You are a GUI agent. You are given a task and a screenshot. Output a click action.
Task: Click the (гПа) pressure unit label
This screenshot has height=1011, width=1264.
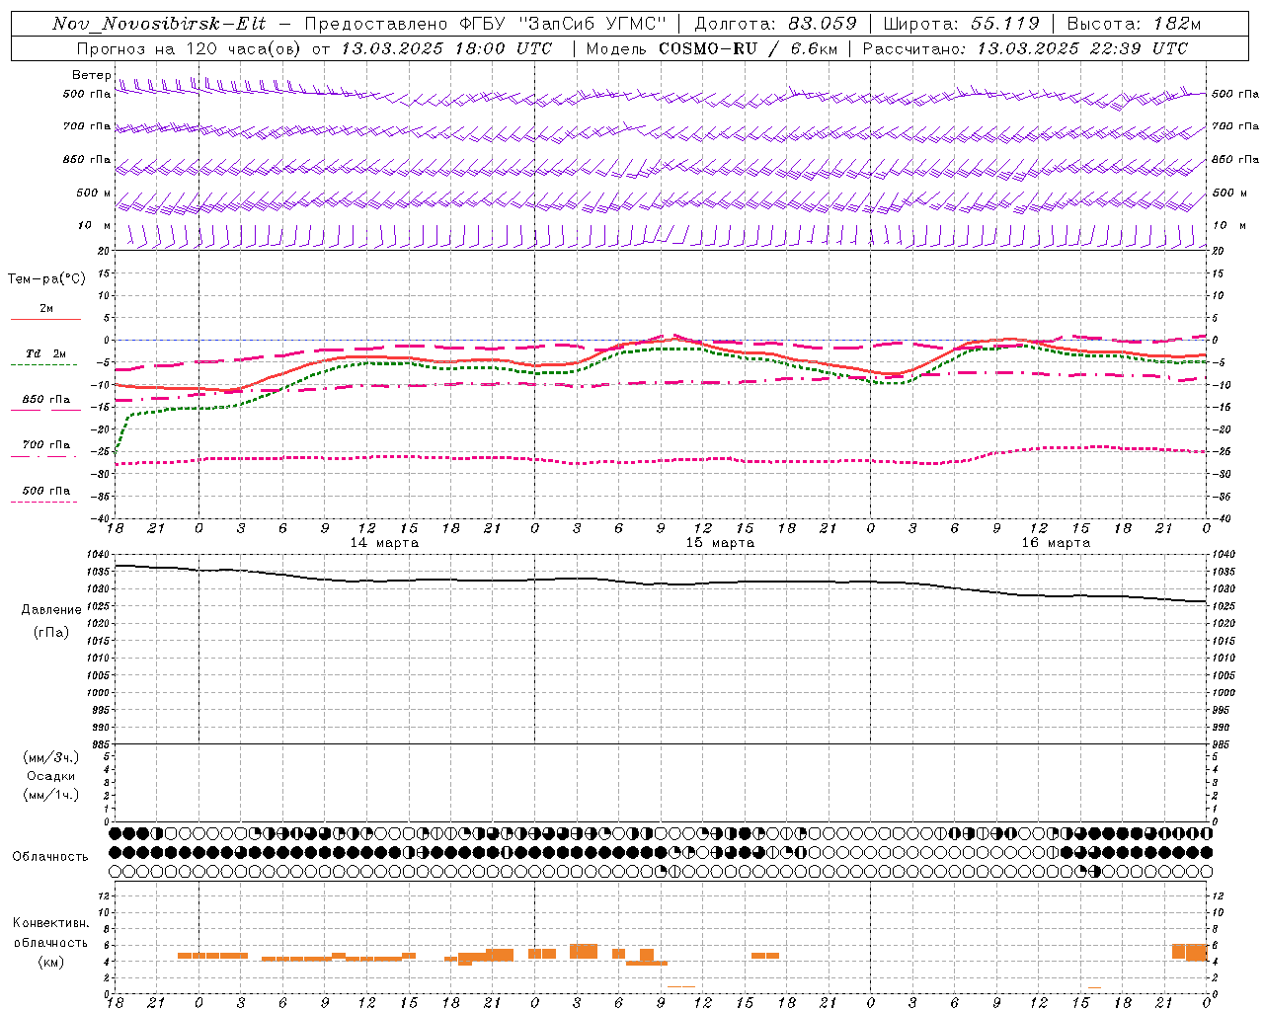tap(51, 632)
